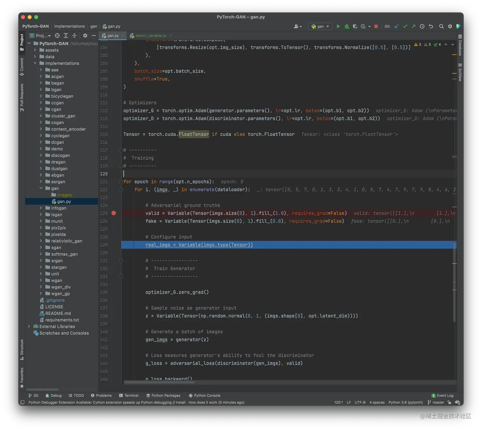Viewport: 482px width, 430px height.
Task: Stop the running process with red square
Action: pos(376,26)
